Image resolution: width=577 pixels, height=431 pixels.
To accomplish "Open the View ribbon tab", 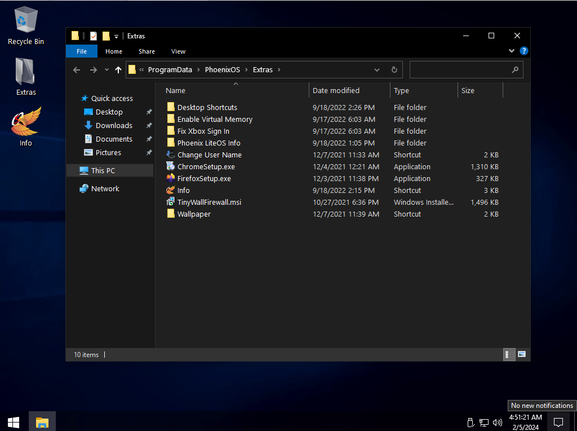I will click(178, 51).
